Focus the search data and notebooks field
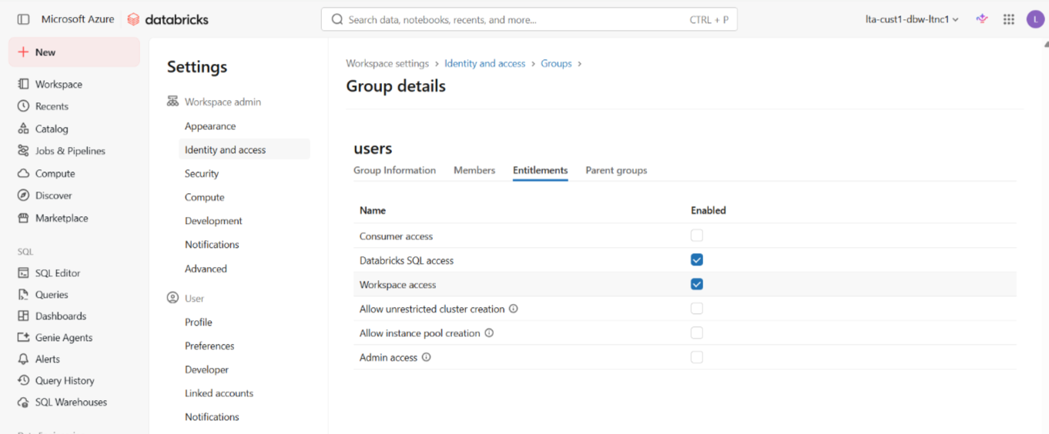Screen dimensions: 1049x434 tap(529, 19)
